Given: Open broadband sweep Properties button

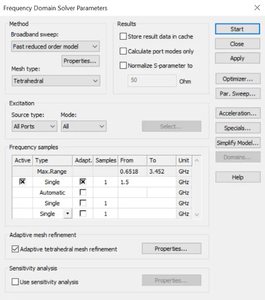Looking at the screenshot, I should 80,61.
